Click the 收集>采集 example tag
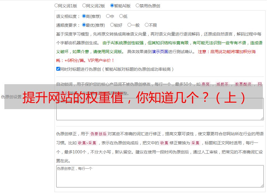Screen dimensions: 267x193 pos(87,143)
